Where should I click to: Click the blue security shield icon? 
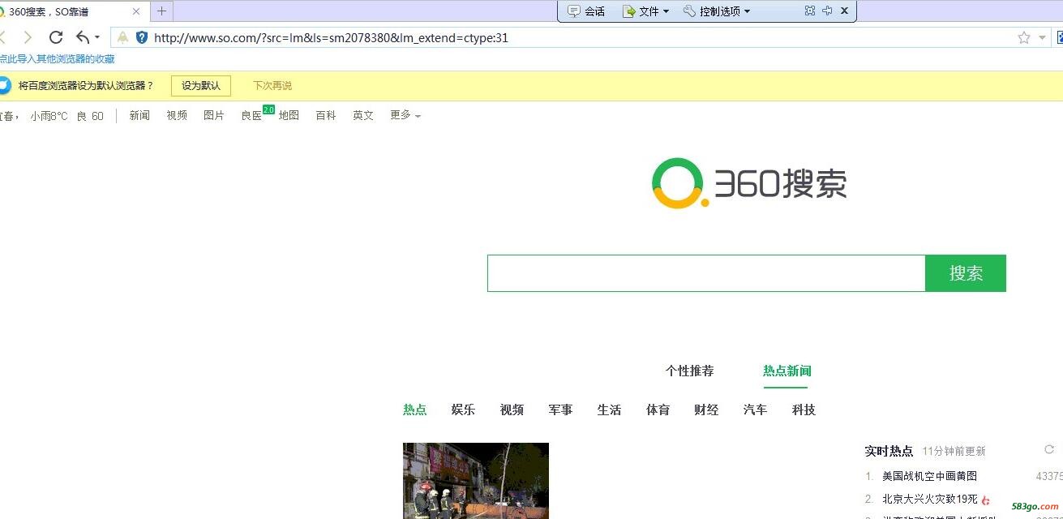click(x=142, y=37)
